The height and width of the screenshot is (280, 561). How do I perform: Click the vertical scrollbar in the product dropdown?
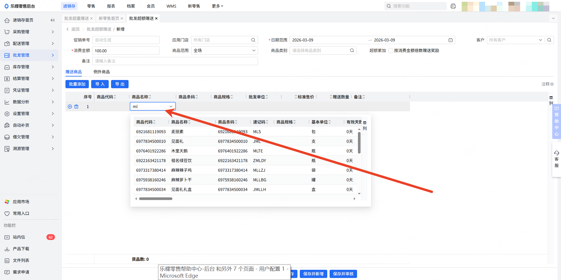pos(359,143)
